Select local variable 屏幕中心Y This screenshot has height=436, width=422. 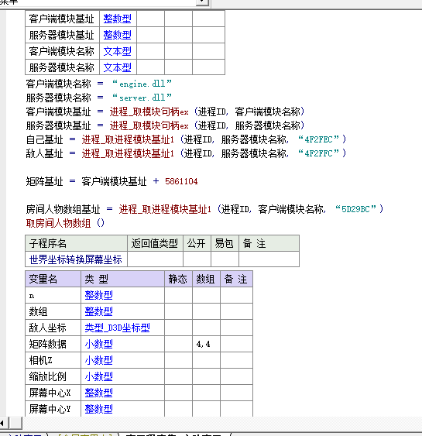[50, 409]
